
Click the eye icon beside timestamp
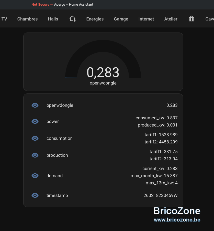point(35,195)
